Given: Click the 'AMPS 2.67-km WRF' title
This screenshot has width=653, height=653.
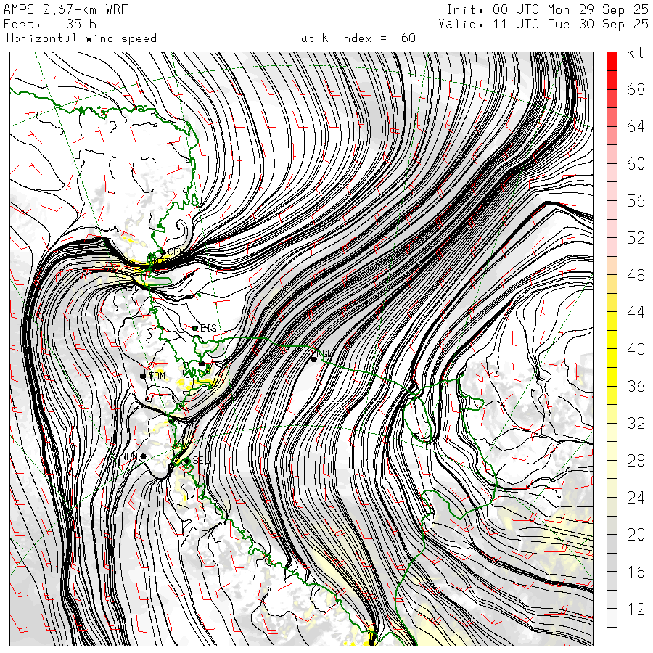Looking at the screenshot, I should click(x=65, y=9).
